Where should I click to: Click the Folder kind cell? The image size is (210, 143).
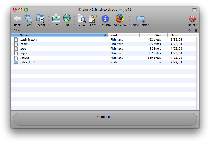(114, 62)
